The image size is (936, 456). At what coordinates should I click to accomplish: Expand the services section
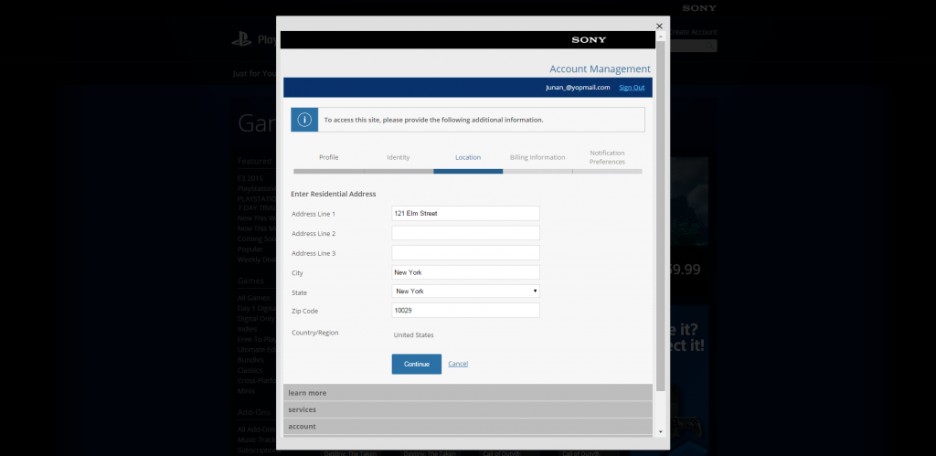coord(468,409)
